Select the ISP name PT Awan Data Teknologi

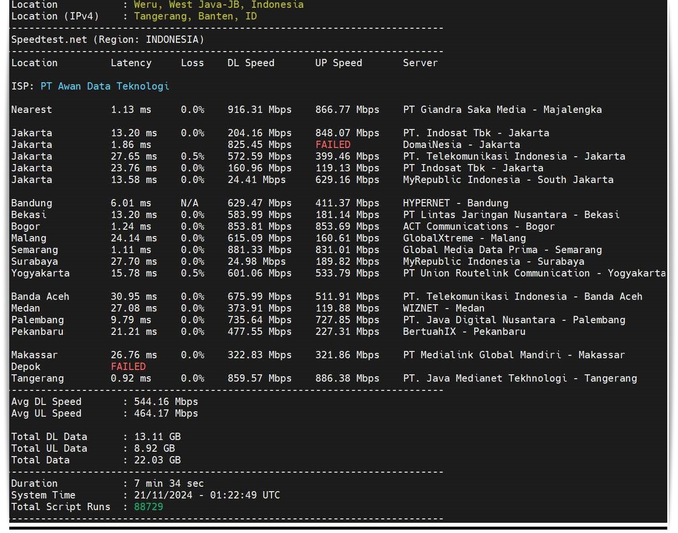pos(105,86)
